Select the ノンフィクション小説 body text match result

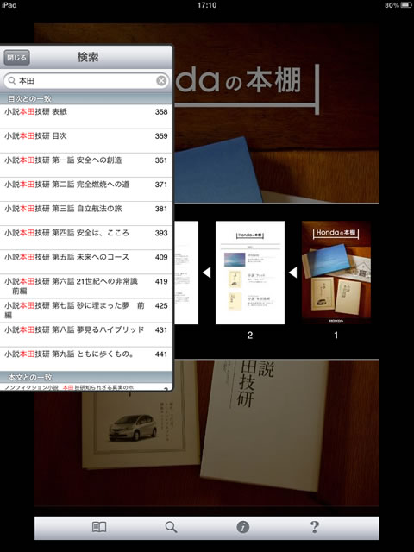[x=86, y=386]
